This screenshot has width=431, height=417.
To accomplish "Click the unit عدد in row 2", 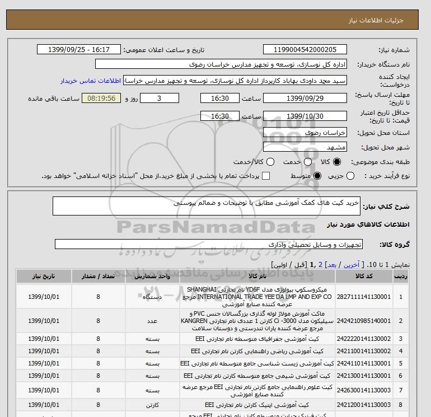I will pyautogui.click(x=152, y=321).
